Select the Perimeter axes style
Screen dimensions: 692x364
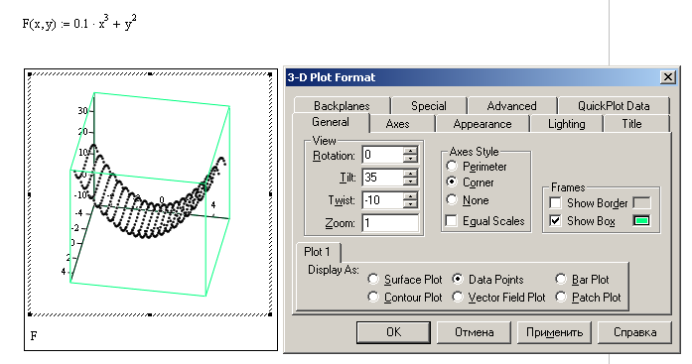click(x=452, y=167)
